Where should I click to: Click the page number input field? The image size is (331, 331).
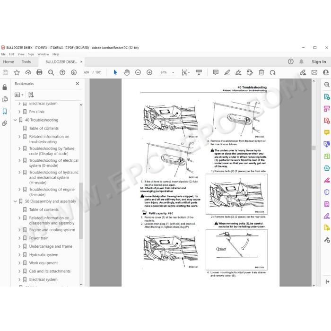[x=87, y=72]
